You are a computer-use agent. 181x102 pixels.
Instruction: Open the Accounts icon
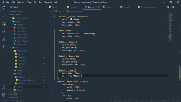coord(3,87)
